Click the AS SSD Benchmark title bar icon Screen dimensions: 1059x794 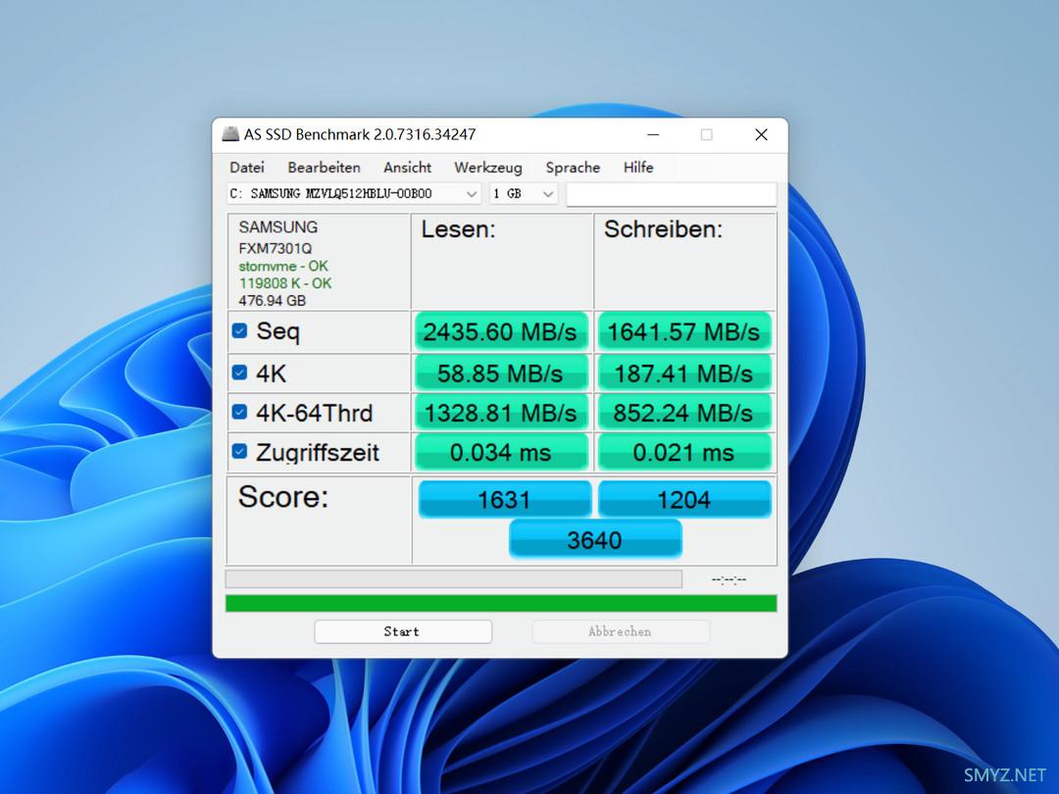(230, 134)
